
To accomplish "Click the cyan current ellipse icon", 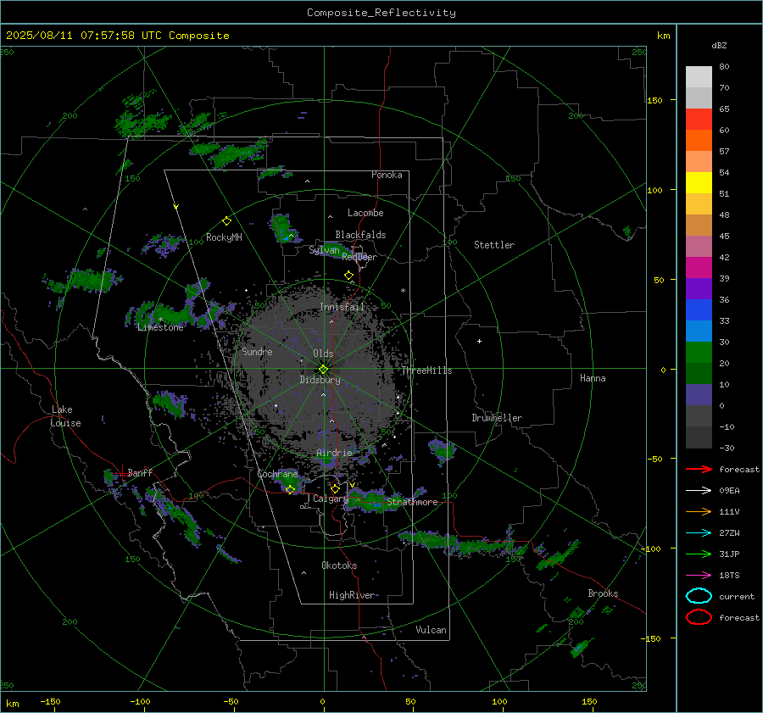I will [x=699, y=596].
